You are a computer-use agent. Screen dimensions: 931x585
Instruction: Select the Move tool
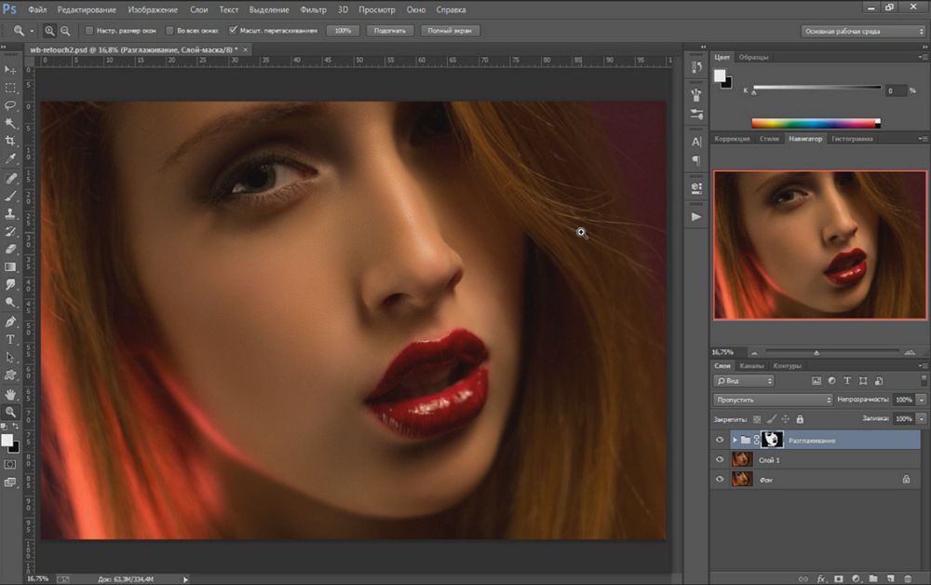[11, 70]
